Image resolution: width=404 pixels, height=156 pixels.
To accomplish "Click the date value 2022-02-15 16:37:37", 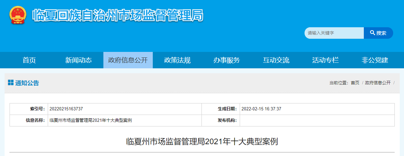I will 261,109.
